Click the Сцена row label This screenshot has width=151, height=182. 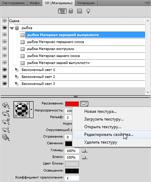pos(14,21)
